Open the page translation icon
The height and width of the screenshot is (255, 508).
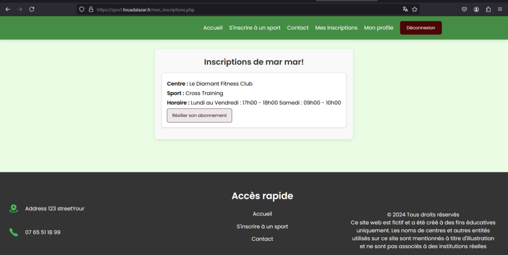coord(405,9)
